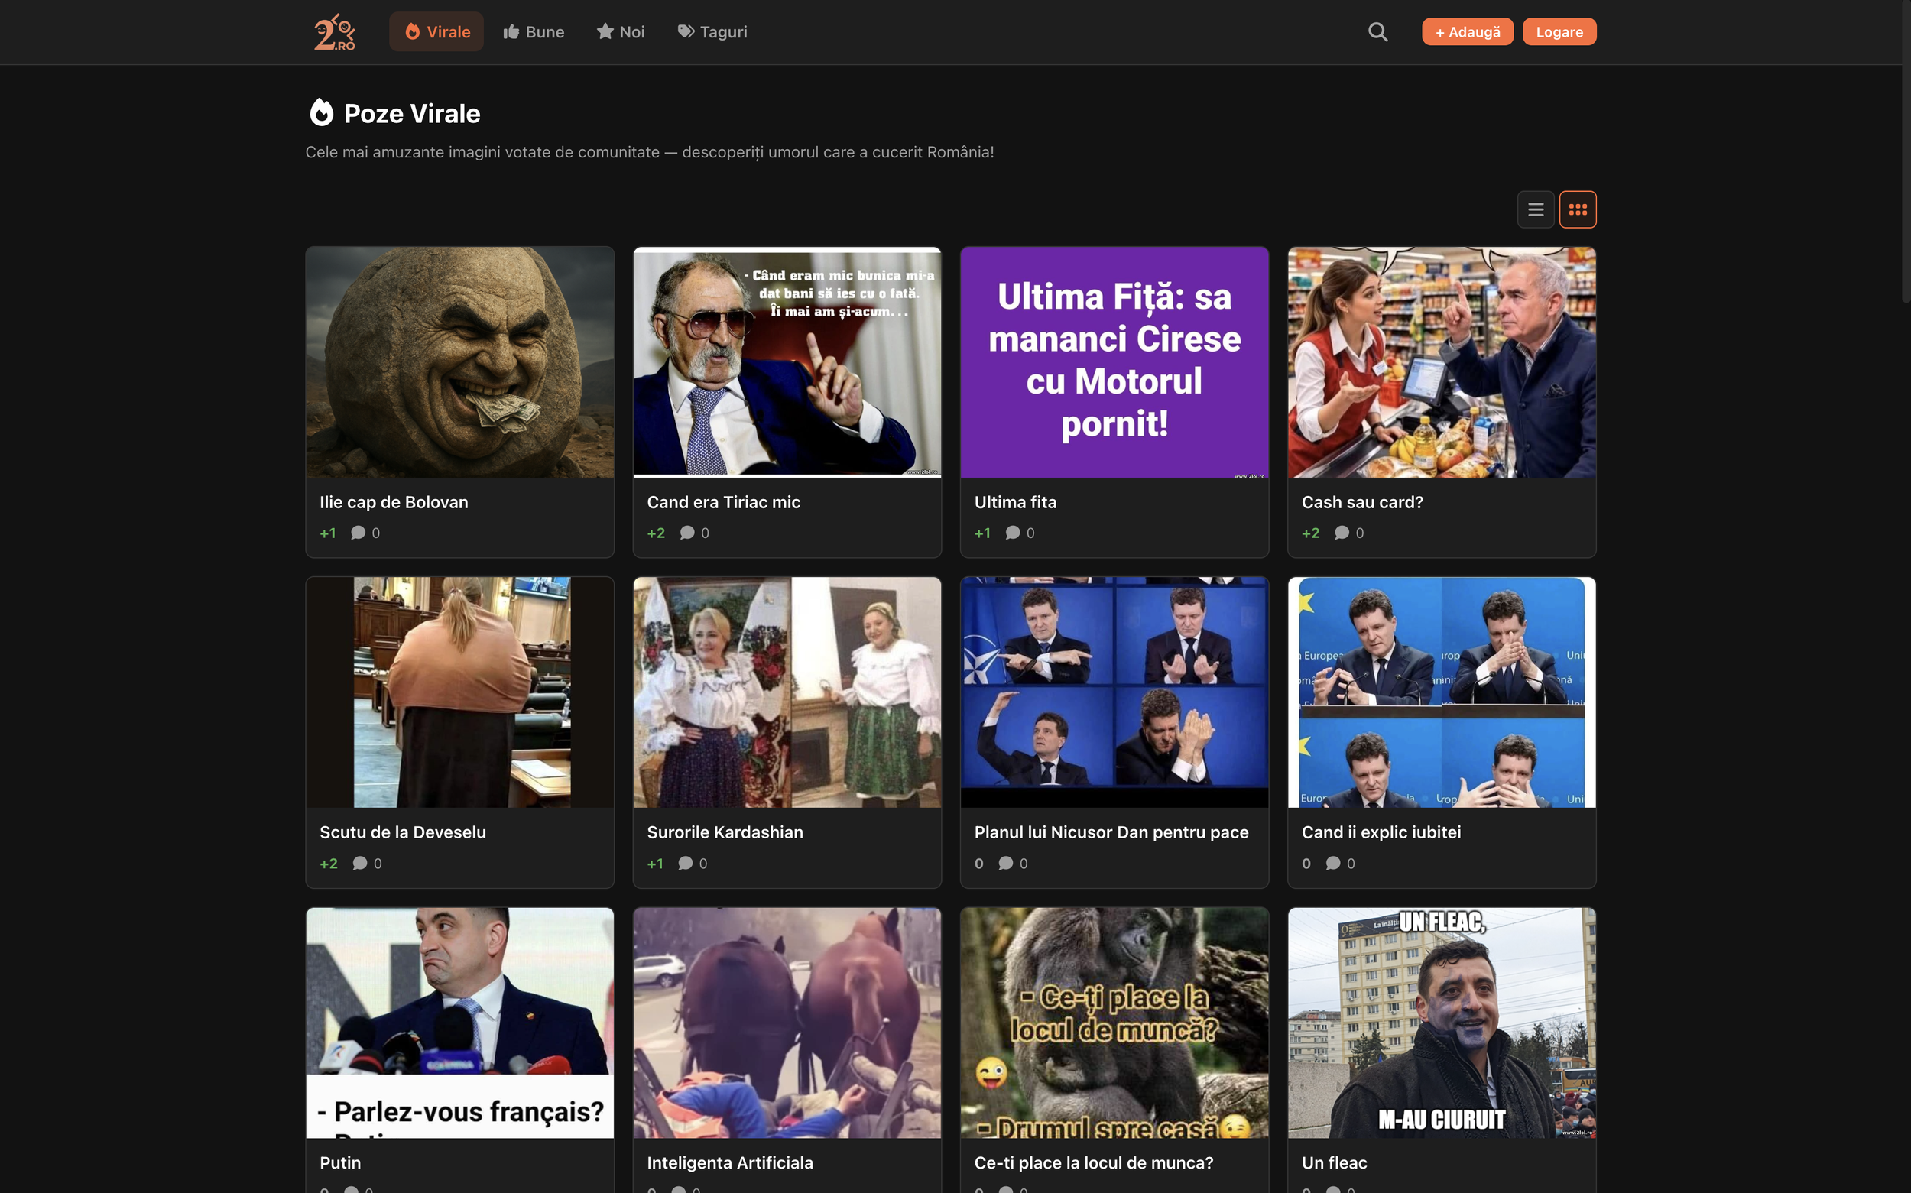Open the Noi section

tap(621, 31)
